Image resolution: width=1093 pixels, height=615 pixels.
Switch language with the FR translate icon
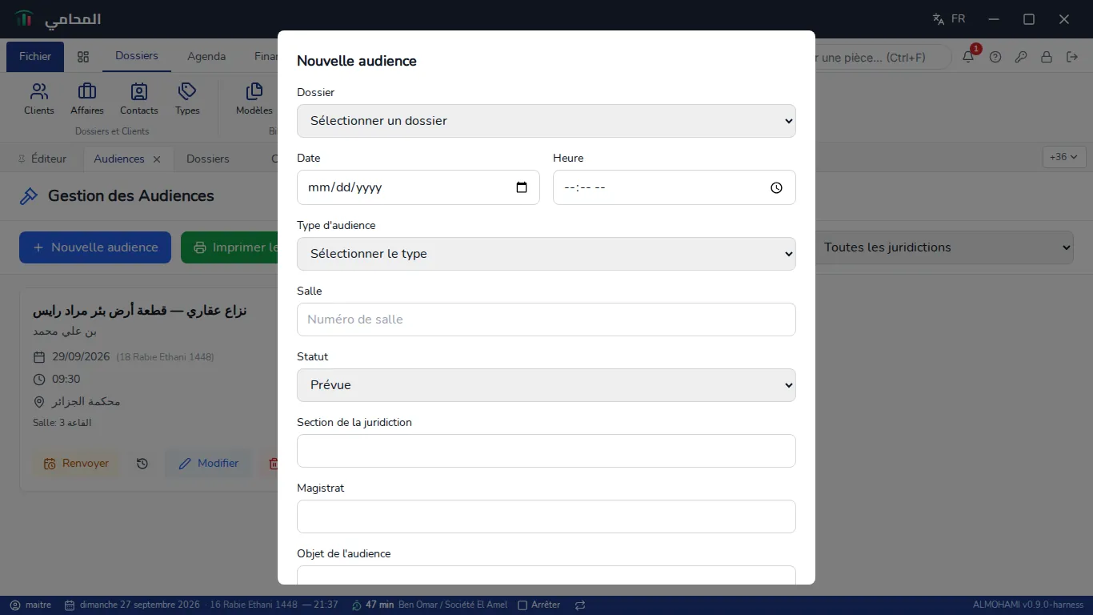(949, 19)
